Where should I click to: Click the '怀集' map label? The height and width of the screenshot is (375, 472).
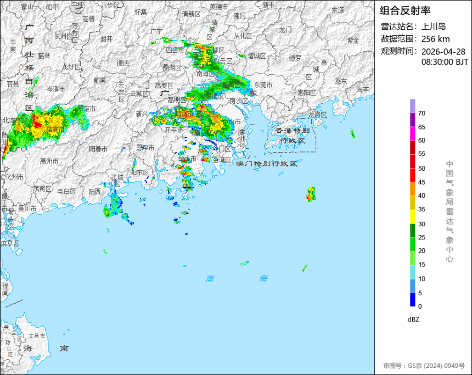pos(141,12)
